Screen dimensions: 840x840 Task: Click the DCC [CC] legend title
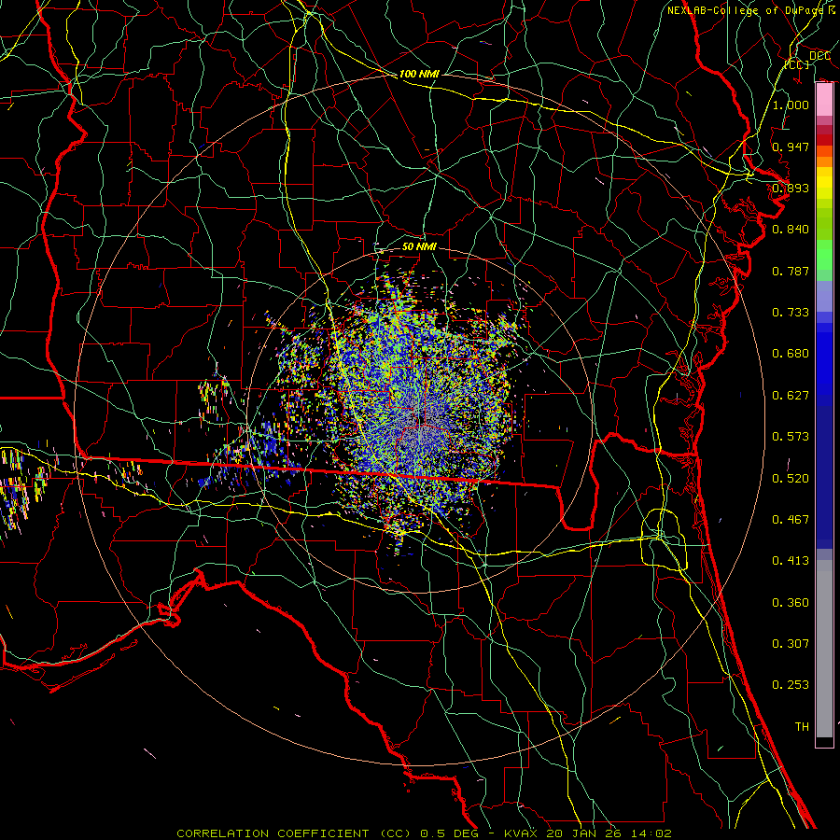808,60
